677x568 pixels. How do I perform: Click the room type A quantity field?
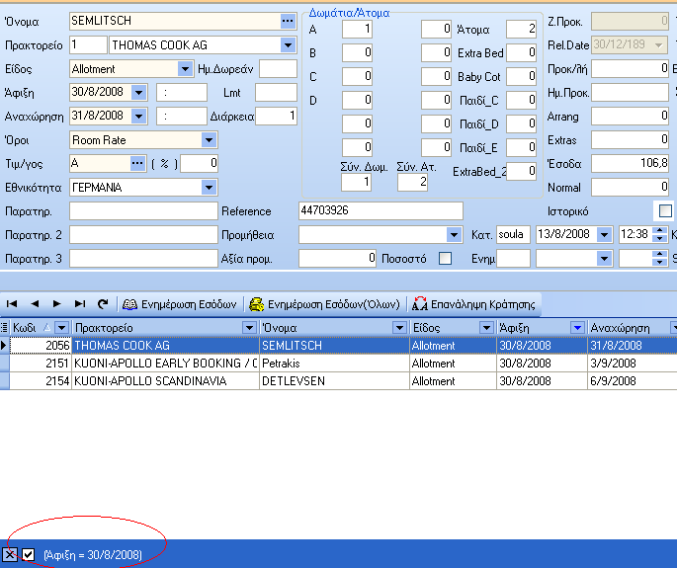coord(357,29)
